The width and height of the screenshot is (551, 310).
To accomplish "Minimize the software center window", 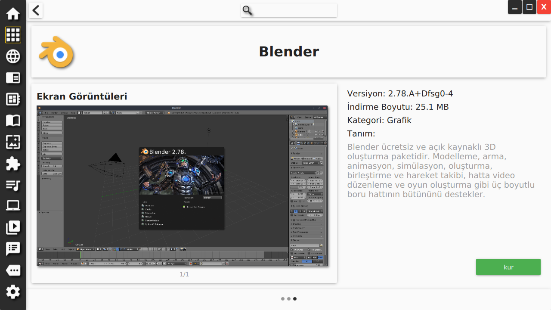I will (515, 7).
